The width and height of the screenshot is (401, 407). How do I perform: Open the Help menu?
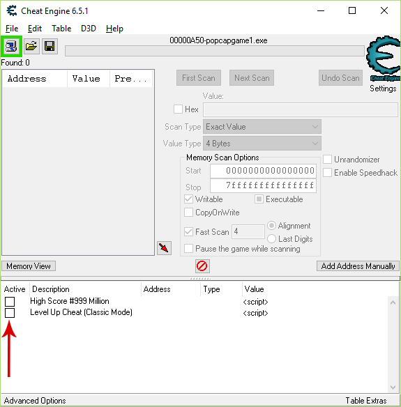114,29
